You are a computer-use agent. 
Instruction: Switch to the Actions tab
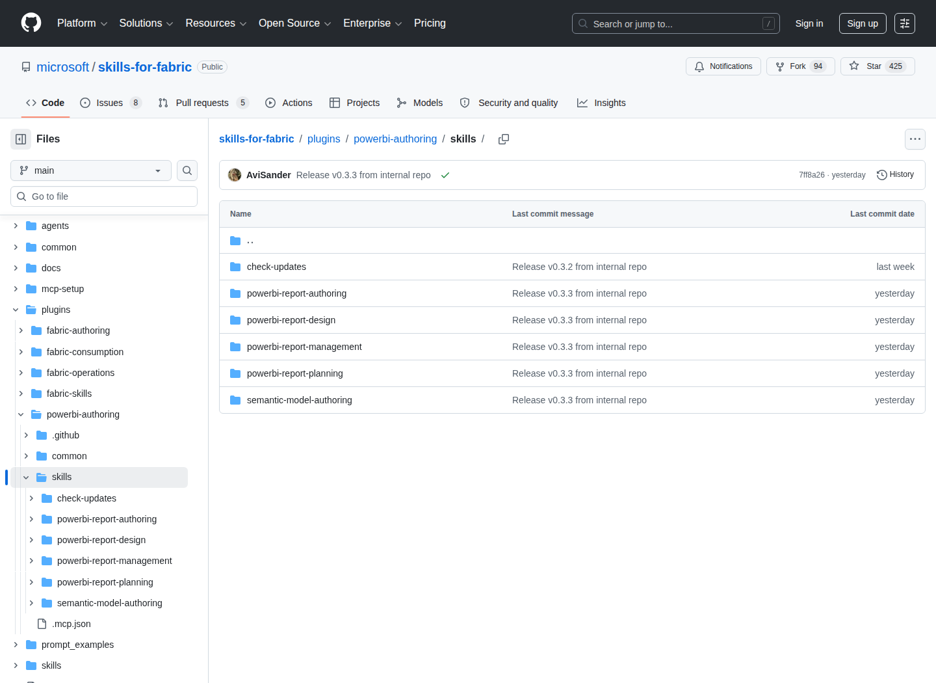tap(289, 103)
